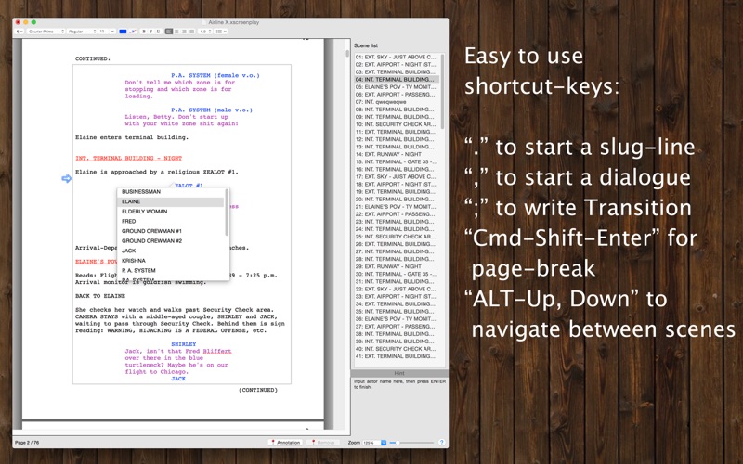The height and width of the screenshot is (464, 743).
Task: Open the blue text color swatch
Action: [x=123, y=32]
